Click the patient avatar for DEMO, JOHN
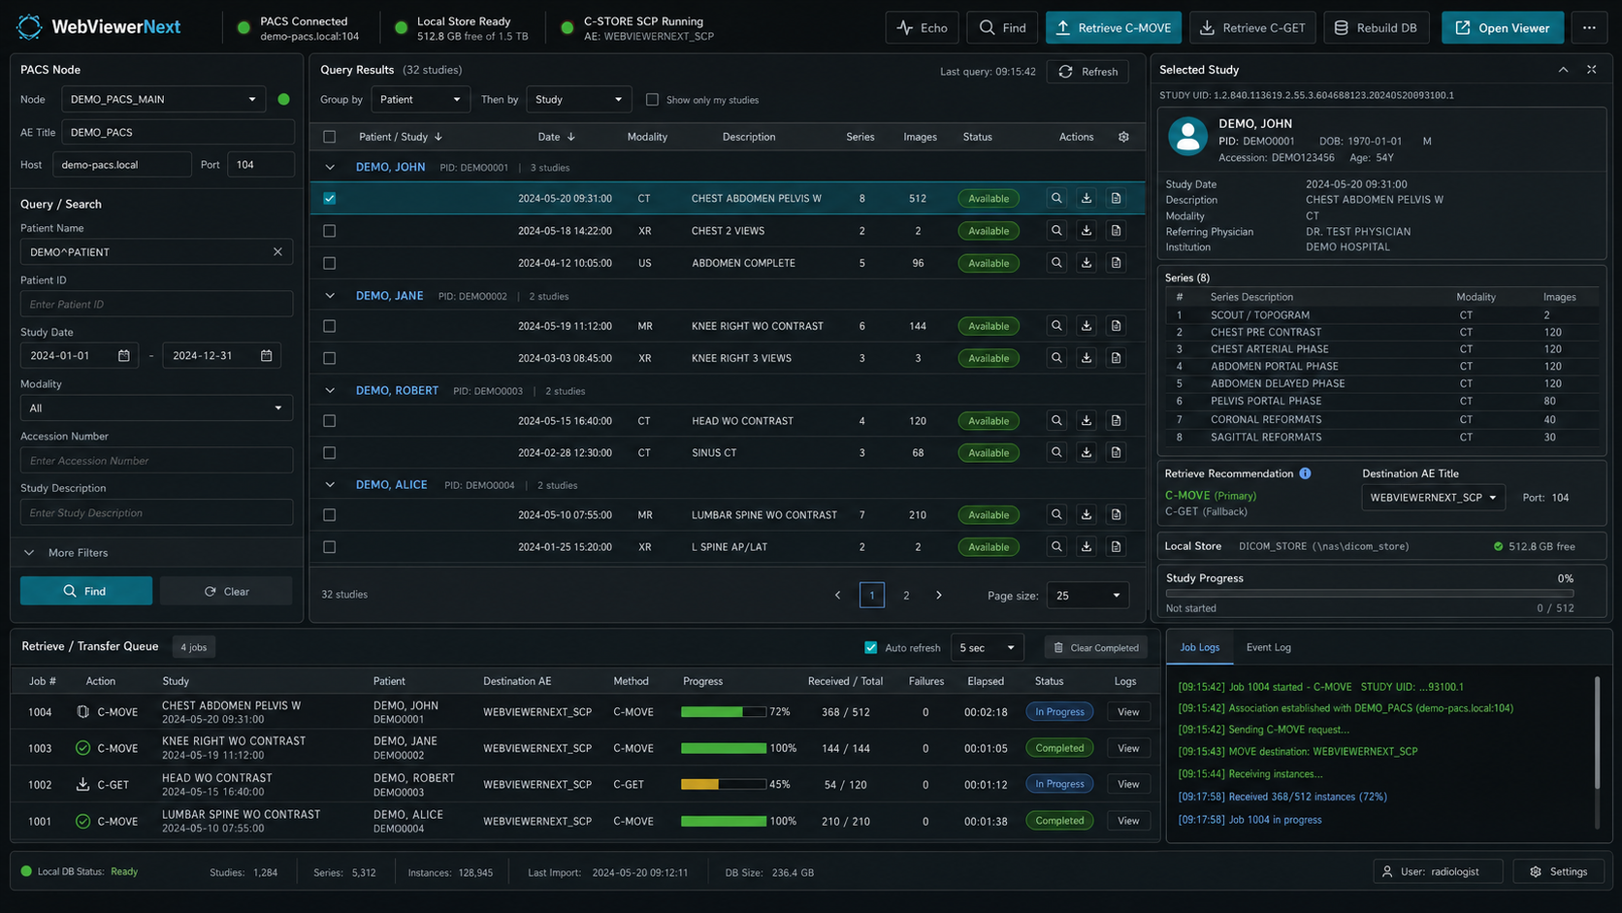Image resolution: width=1622 pixels, height=913 pixels. 1187,137
